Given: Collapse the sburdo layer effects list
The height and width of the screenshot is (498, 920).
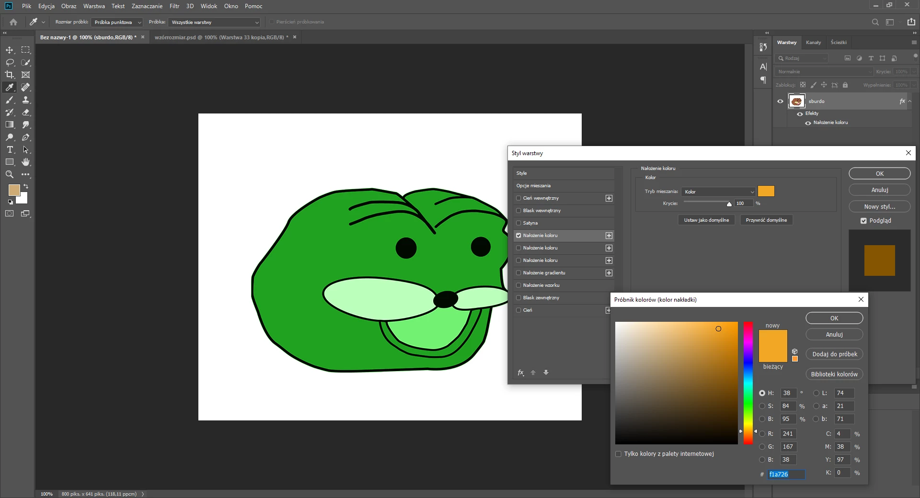Looking at the screenshot, I should 910,101.
